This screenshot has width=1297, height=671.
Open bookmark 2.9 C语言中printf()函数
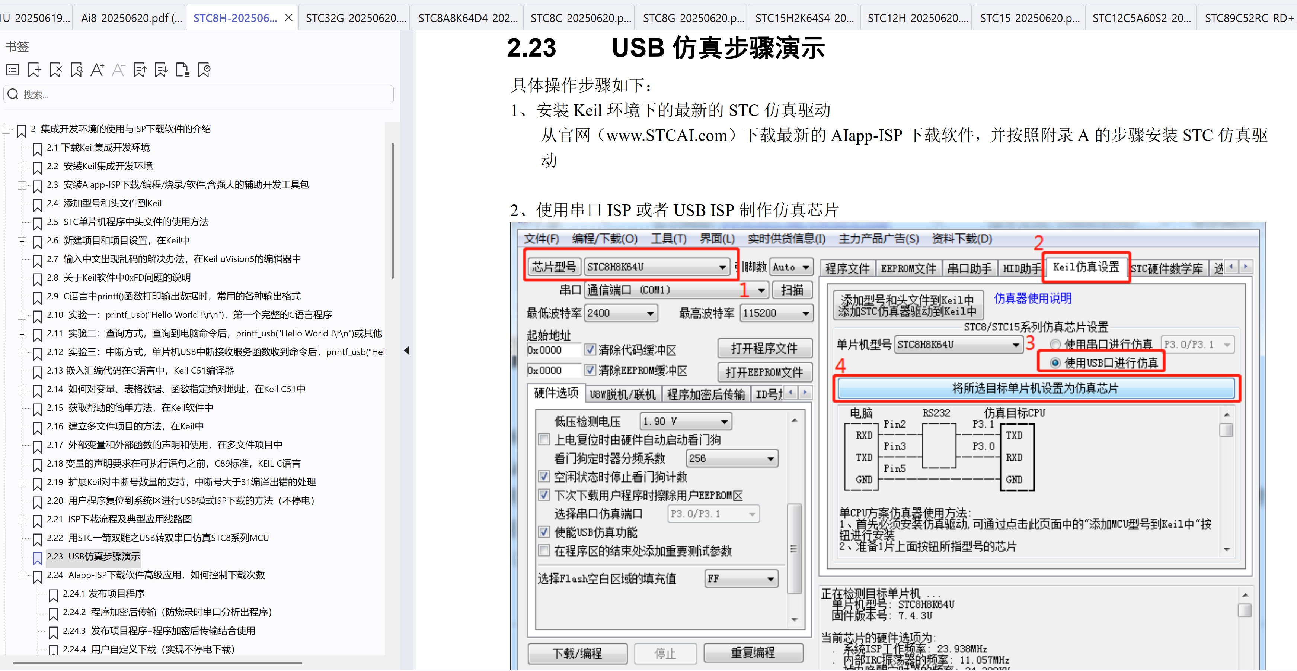174,296
